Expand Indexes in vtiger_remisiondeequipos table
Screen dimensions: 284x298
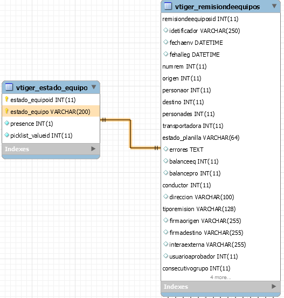coord(274,287)
